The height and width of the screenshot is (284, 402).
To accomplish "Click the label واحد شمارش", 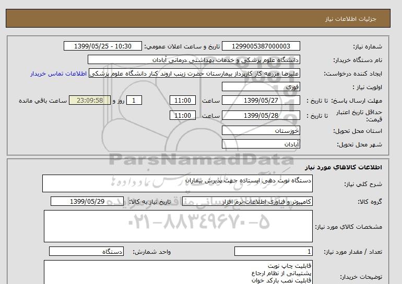I will pos(151,252).
